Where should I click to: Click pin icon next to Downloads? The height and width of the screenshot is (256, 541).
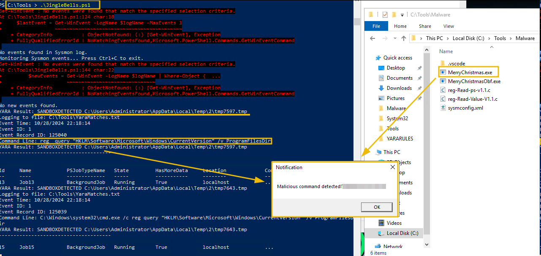pyautogui.click(x=419, y=88)
